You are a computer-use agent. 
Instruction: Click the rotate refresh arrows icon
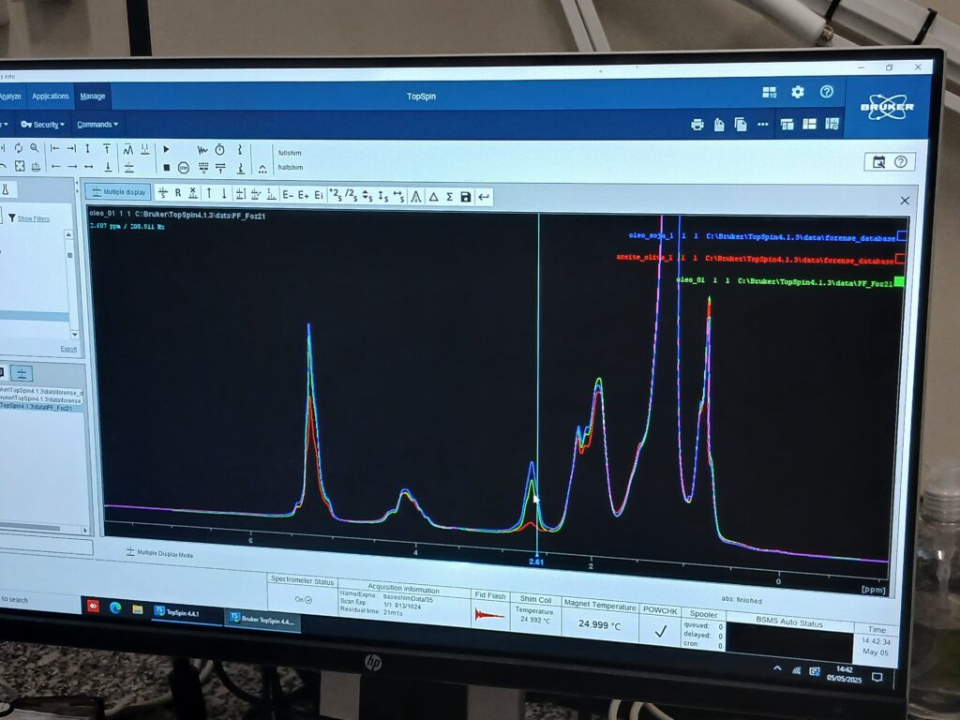coord(19,148)
